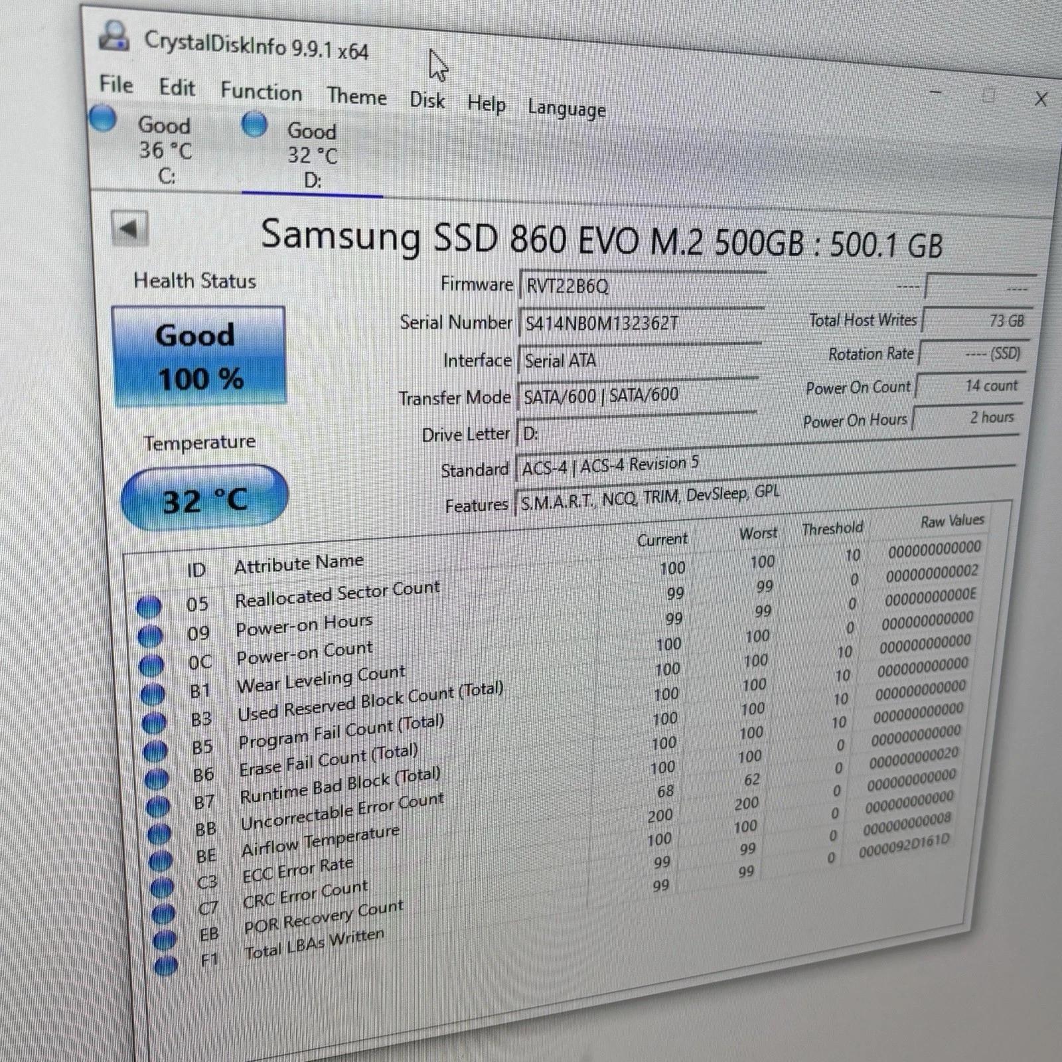Click status dot for Airflow Temperature
The height and width of the screenshot is (1062, 1062).
coord(161,860)
